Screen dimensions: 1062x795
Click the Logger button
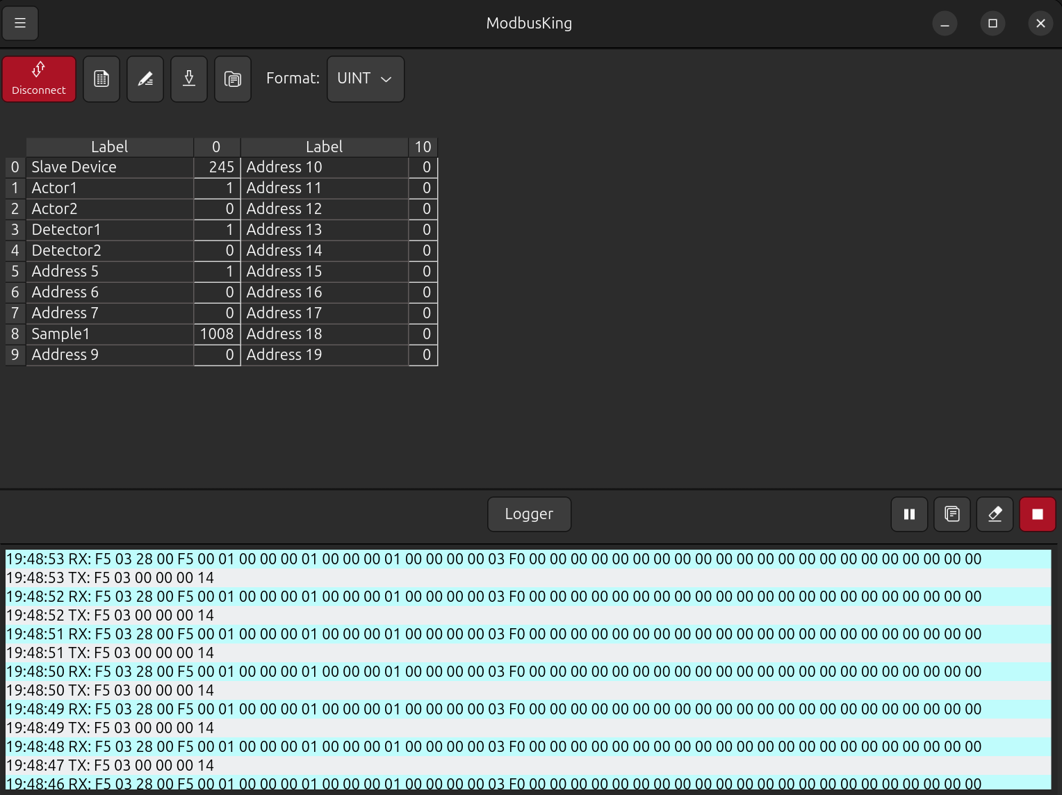(529, 514)
